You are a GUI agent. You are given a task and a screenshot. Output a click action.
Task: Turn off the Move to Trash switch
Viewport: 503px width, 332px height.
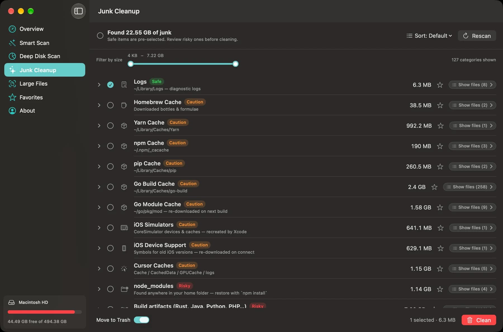141,320
